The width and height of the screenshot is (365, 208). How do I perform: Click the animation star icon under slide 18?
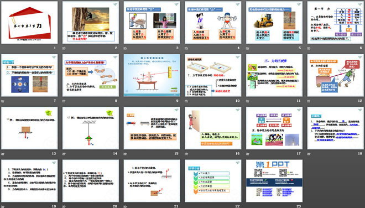click(309, 154)
